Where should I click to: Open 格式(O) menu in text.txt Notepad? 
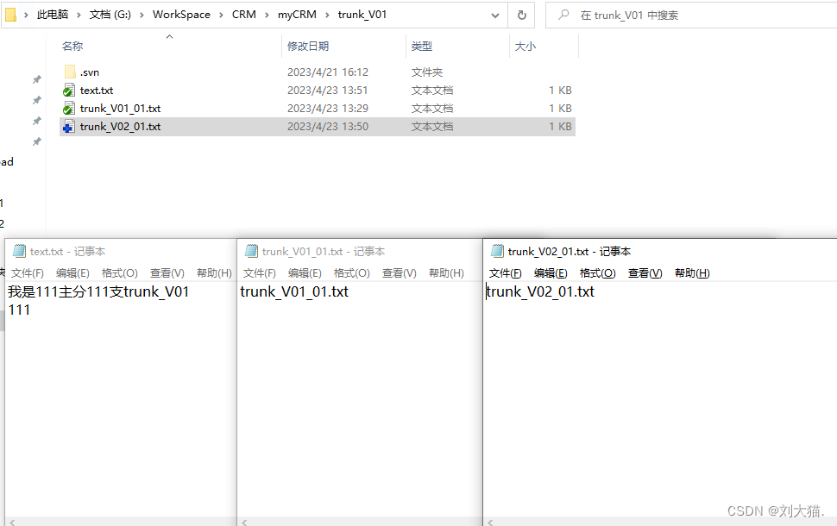click(120, 273)
